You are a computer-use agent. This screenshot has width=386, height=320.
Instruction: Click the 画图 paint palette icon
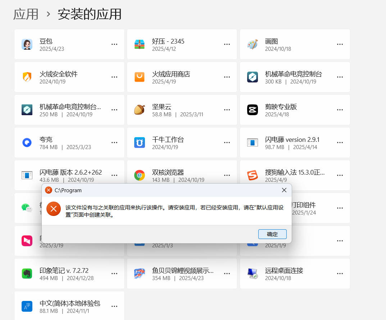coord(252,44)
